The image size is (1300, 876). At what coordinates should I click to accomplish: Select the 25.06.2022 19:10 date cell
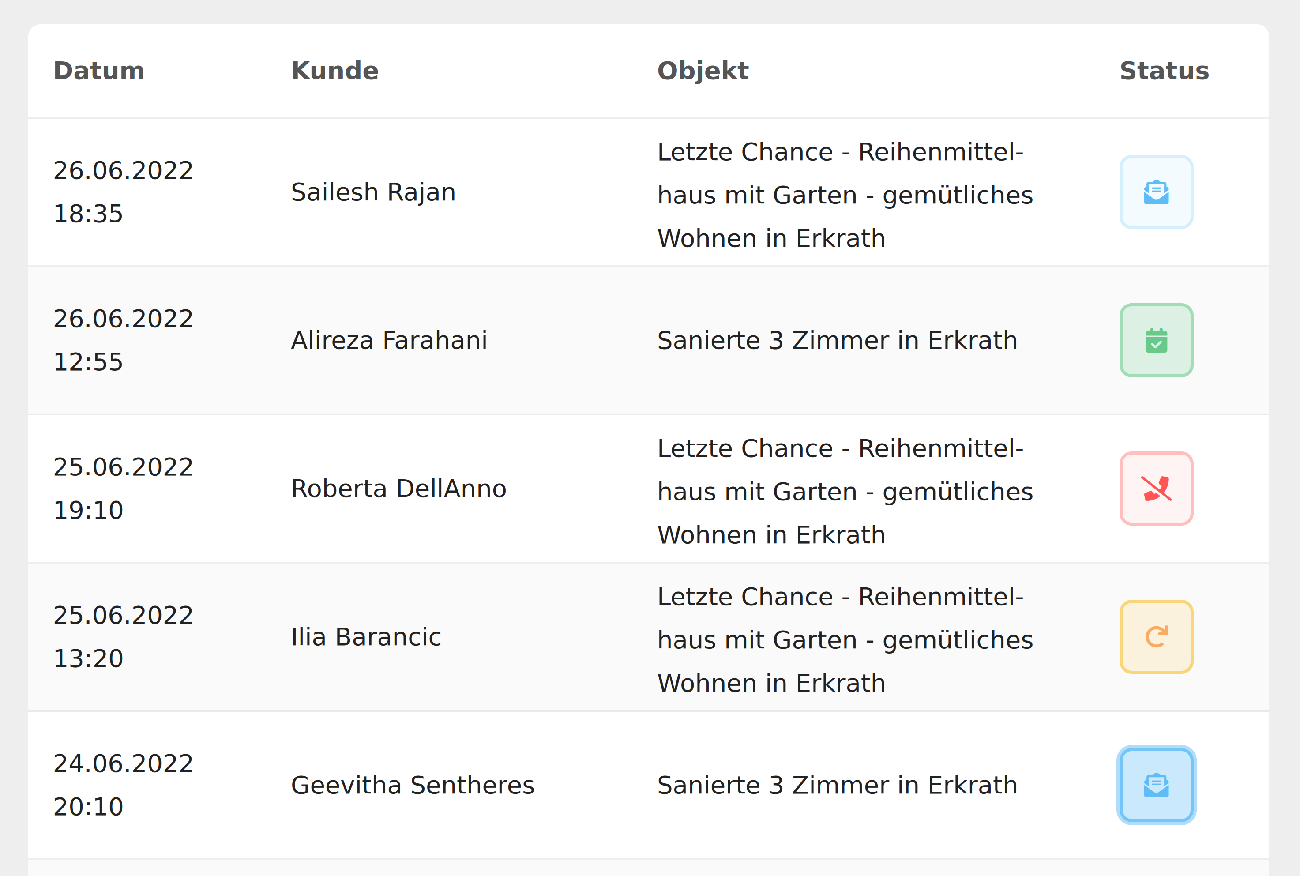point(123,488)
